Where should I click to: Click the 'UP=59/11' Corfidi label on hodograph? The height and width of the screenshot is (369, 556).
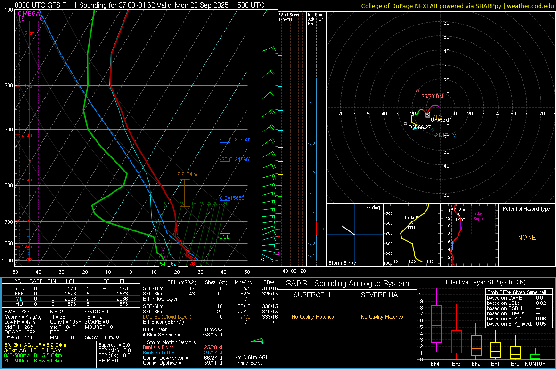click(x=442, y=120)
